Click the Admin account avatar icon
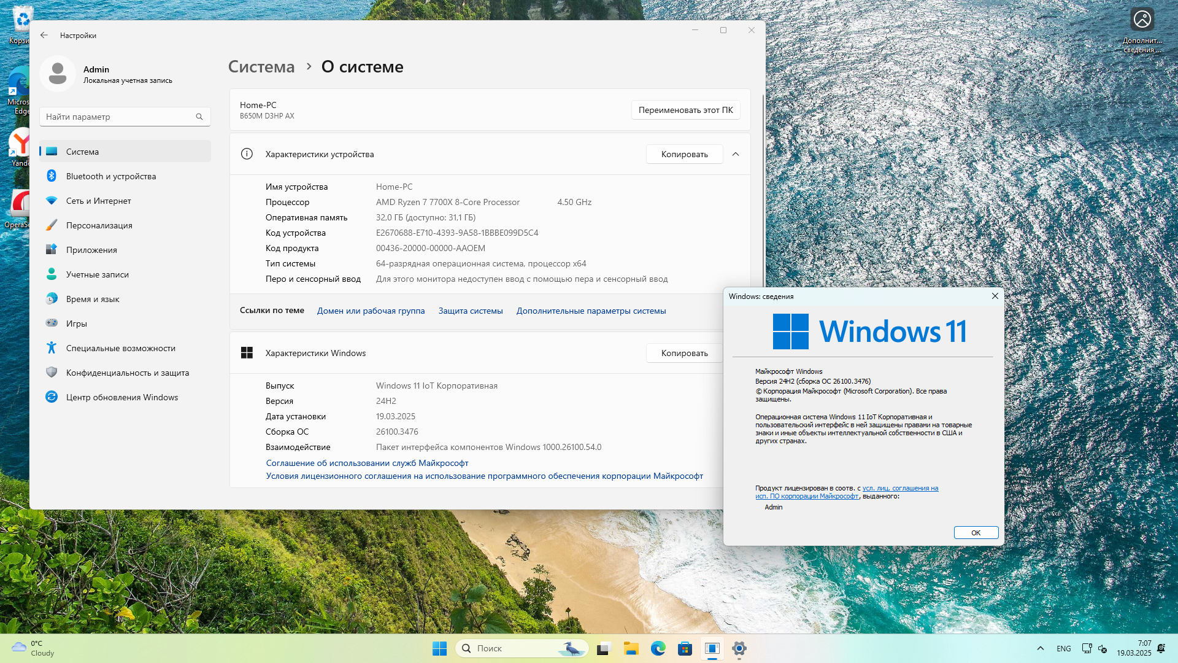The width and height of the screenshot is (1178, 663). (58, 74)
